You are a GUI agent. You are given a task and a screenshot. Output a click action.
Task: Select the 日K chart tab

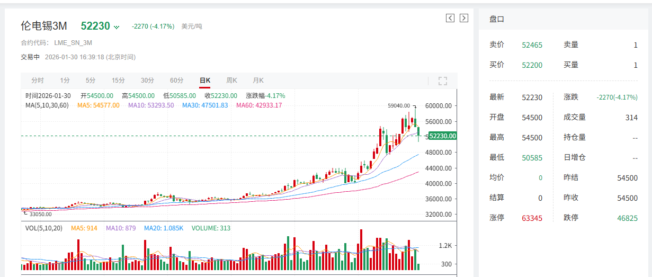tap(205, 81)
